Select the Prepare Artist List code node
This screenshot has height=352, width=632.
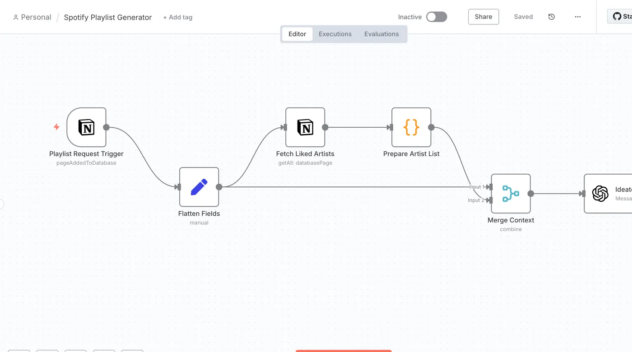[x=411, y=127]
